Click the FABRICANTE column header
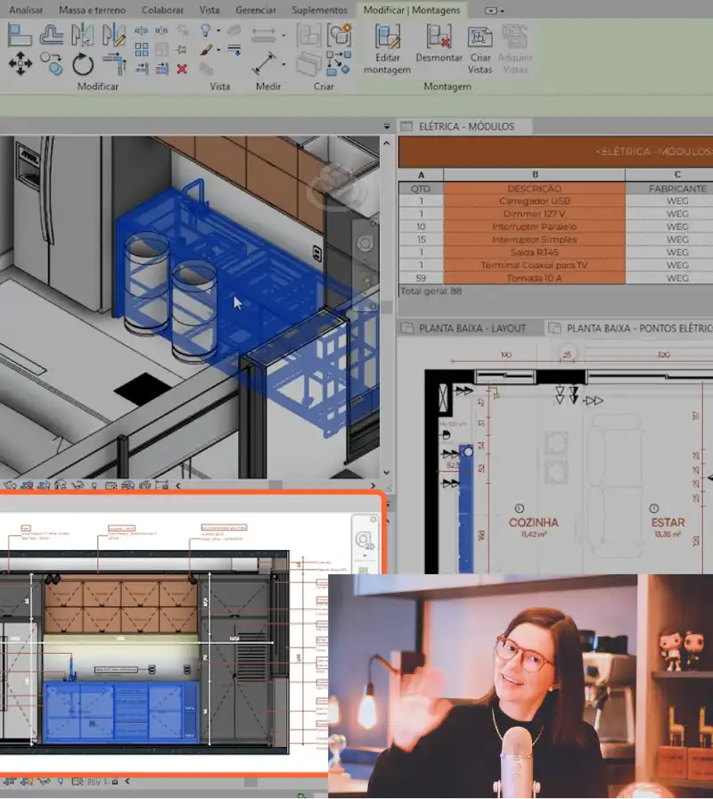This screenshot has width=713, height=799. [x=677, y=188]
